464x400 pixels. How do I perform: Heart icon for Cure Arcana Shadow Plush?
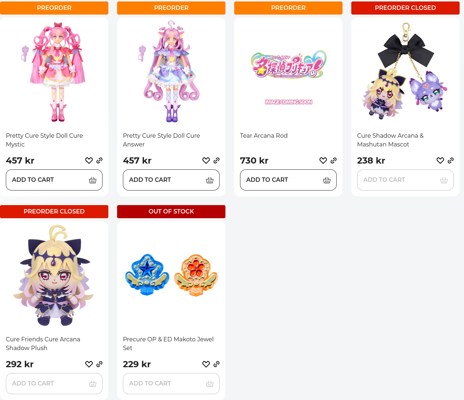click(x=89, y=364)
